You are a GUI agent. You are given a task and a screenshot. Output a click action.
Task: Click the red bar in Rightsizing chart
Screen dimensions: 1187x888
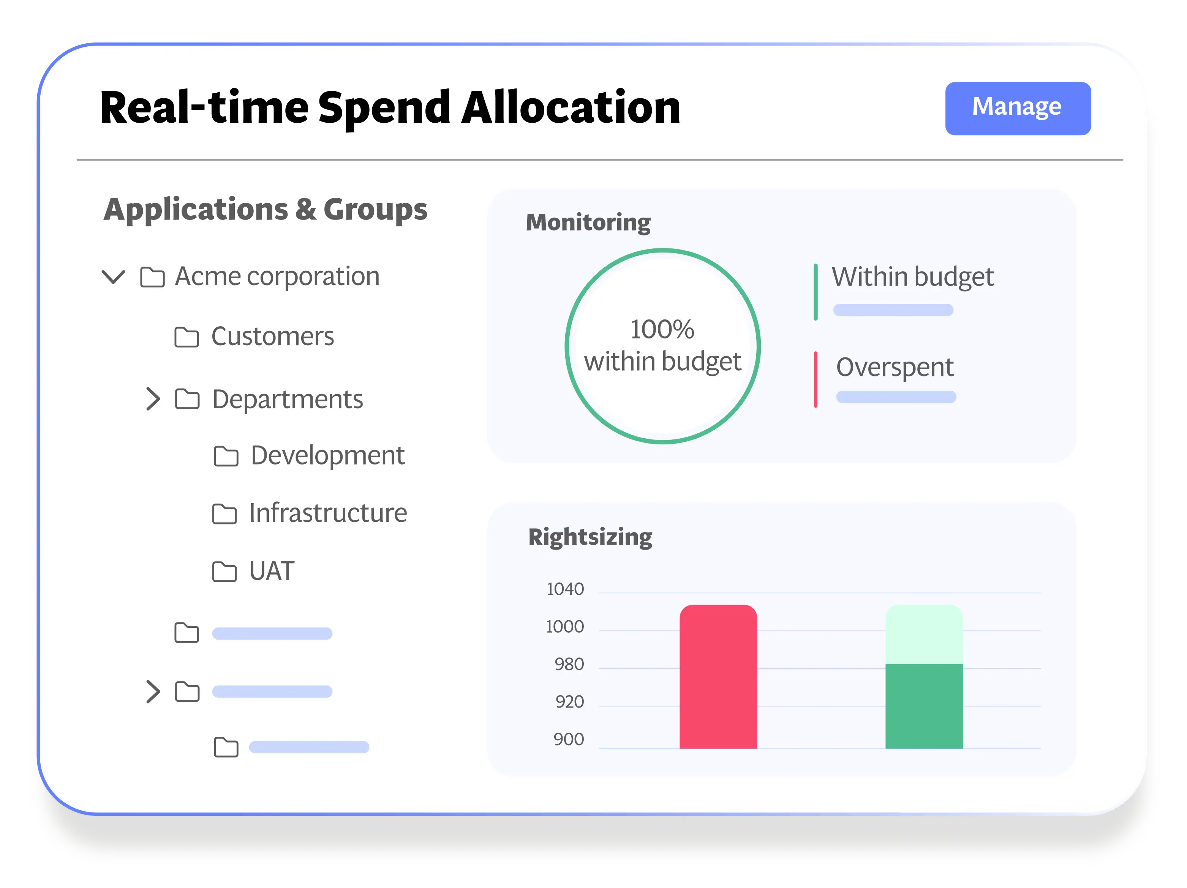pyautogui.click(x=718, y=677)
